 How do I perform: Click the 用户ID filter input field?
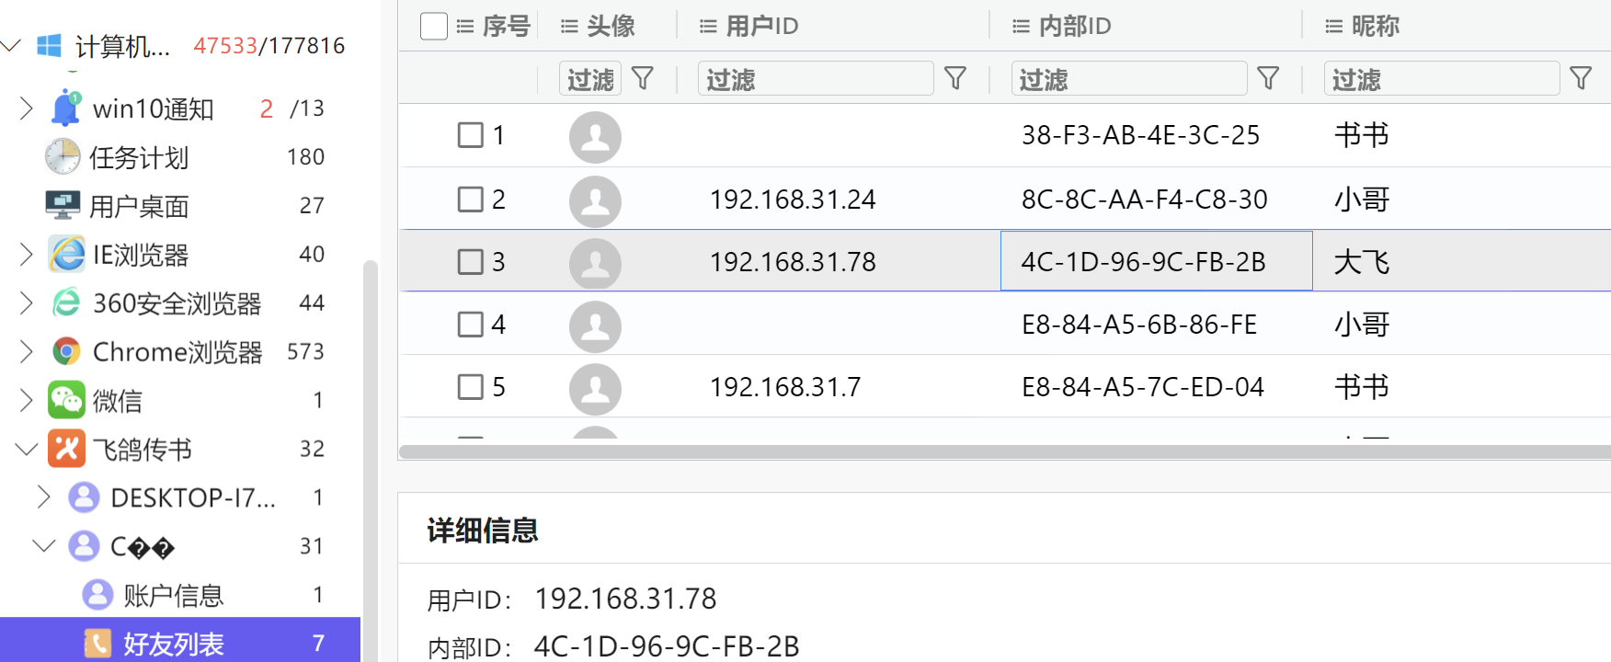pos(815,79)
